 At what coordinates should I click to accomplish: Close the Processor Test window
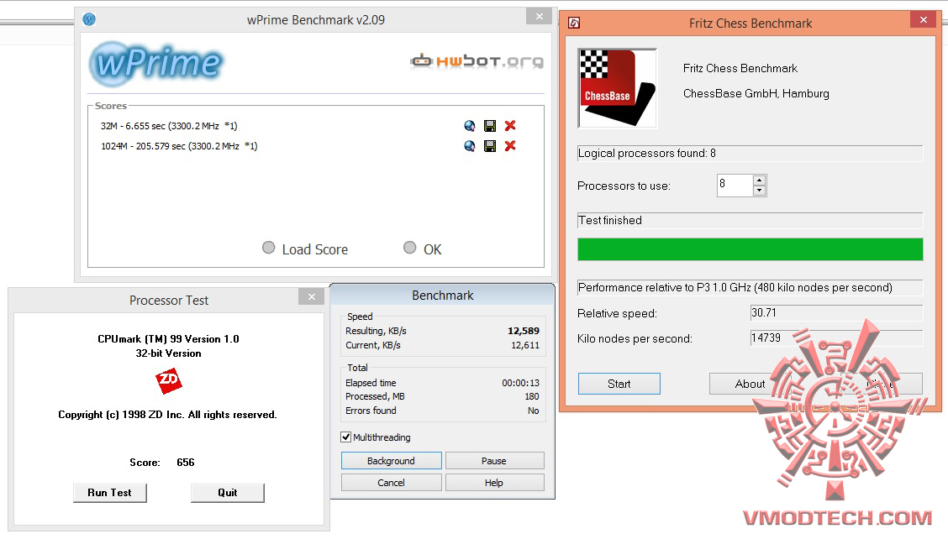tap(311, 296)
